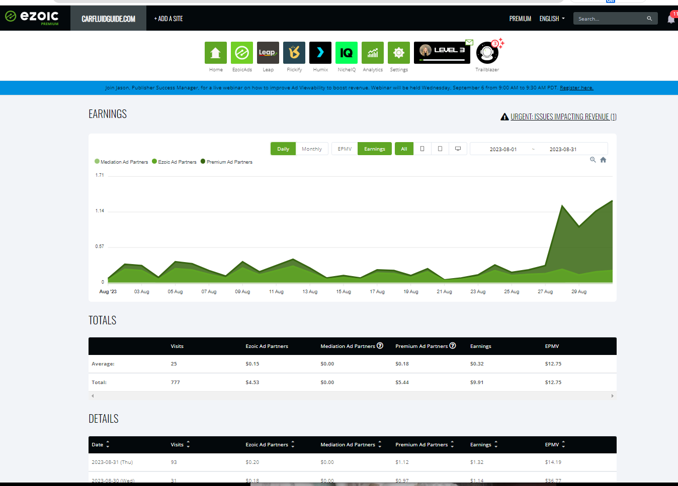The image size is (678, 486).
Task: Open the notifications bell icon
Action: click(x=671, y=19)
